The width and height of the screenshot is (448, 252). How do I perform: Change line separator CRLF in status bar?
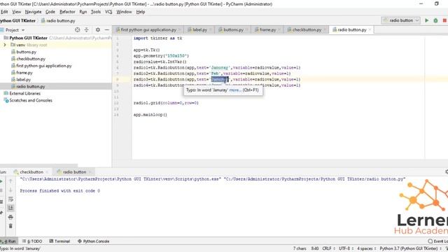328,248
